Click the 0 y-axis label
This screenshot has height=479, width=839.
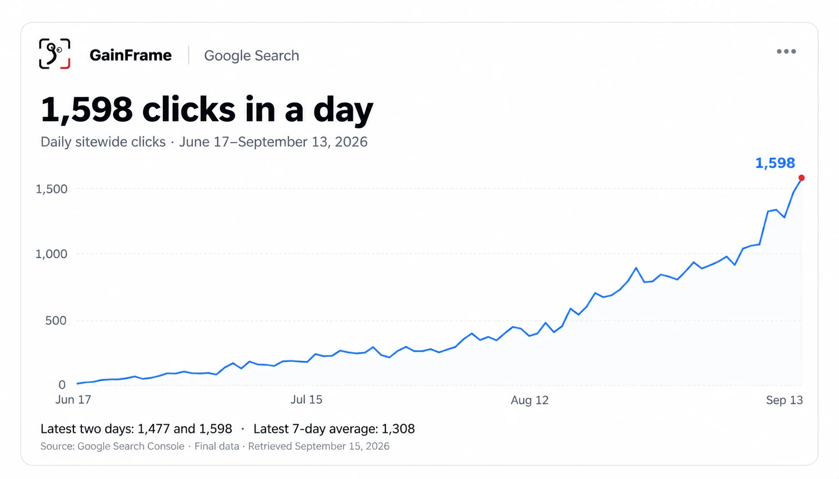(x=62, y=385)
